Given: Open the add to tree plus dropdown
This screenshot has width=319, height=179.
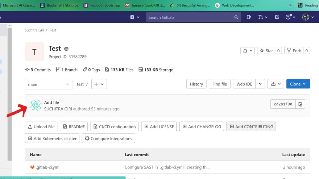Looking at the screenshot, I should click(99, 84).
